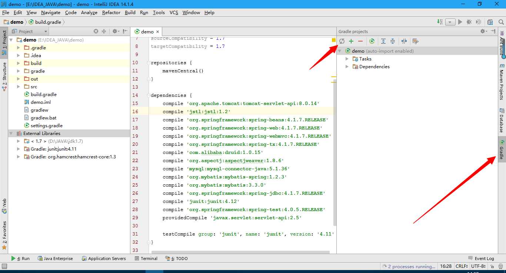Click build.gradle breadcrumb in navigation bar

[x=45, y=22]
